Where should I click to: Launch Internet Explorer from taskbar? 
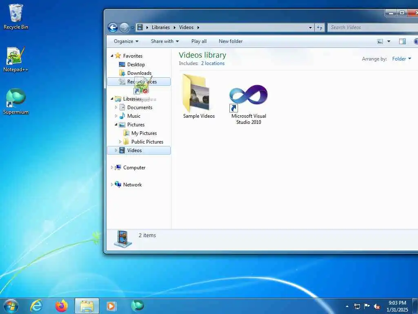36,306
